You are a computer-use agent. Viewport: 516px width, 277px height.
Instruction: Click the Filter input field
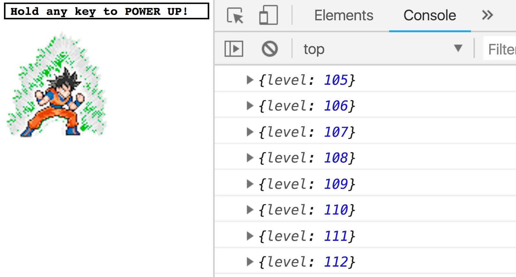coord(500,49)
